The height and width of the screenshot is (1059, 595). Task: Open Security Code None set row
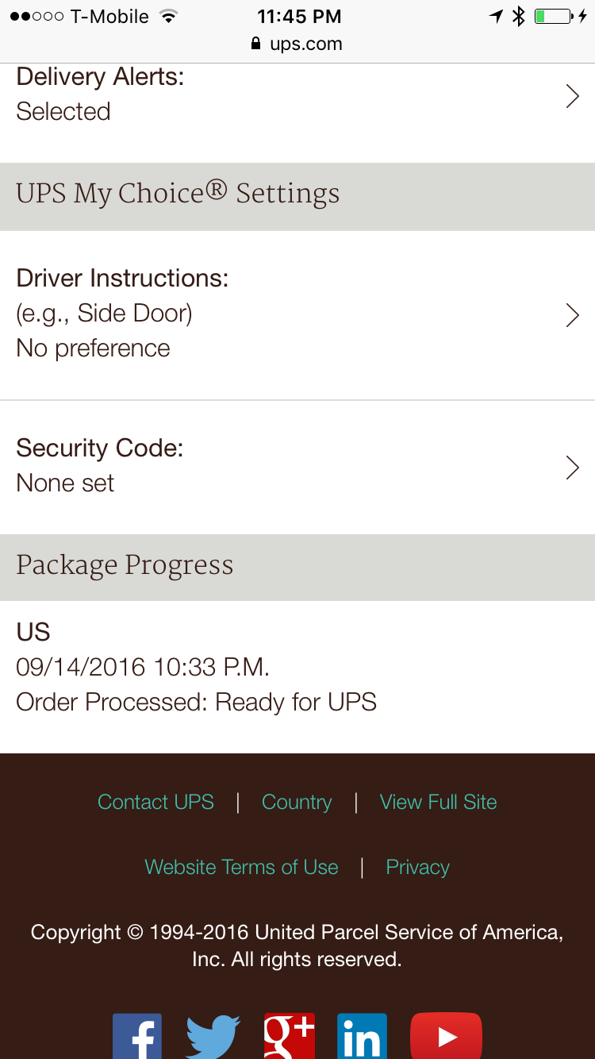pyautogui.click(x=297, y=468)
